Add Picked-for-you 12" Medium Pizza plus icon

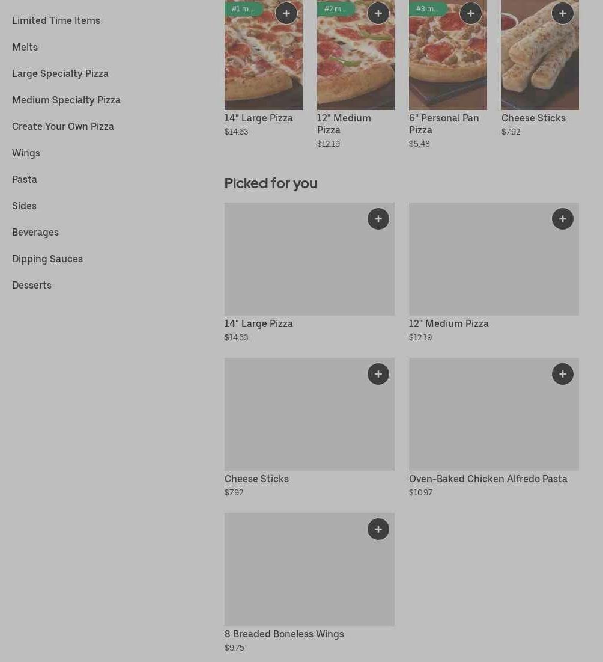(x=563, y=219)
